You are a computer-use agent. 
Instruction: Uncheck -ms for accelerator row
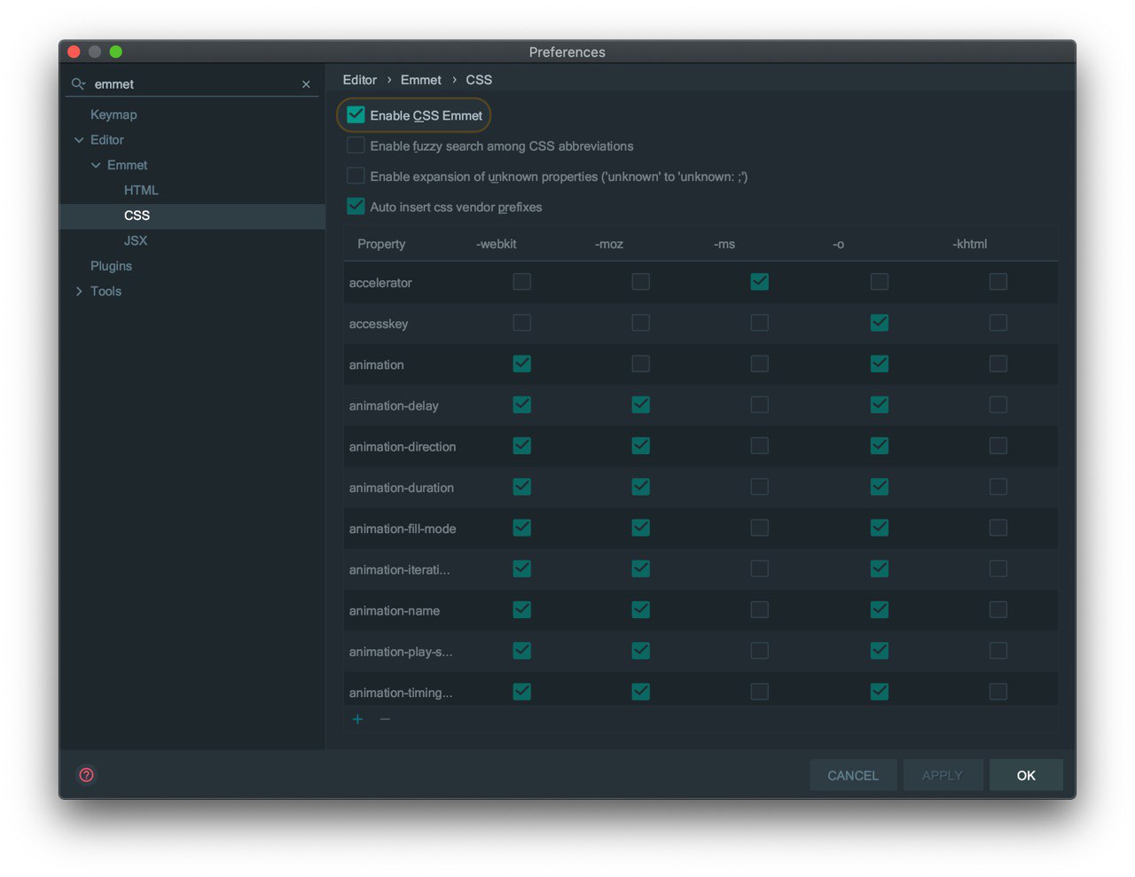coord(760,282)
